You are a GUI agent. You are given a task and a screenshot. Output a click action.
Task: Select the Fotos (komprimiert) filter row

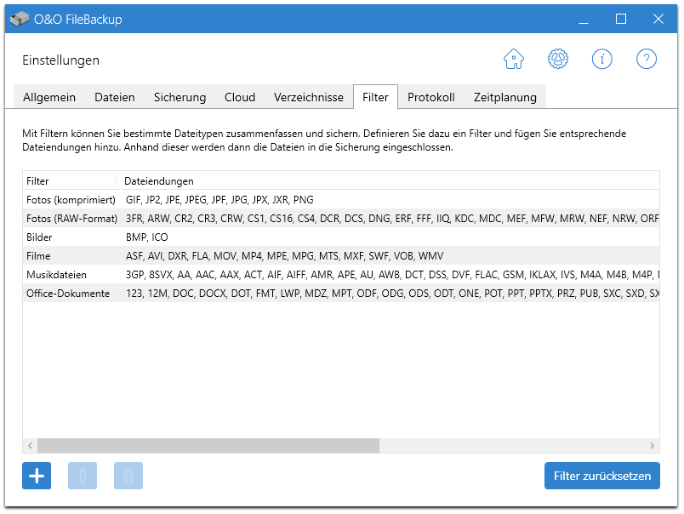(x=341, y=200)
